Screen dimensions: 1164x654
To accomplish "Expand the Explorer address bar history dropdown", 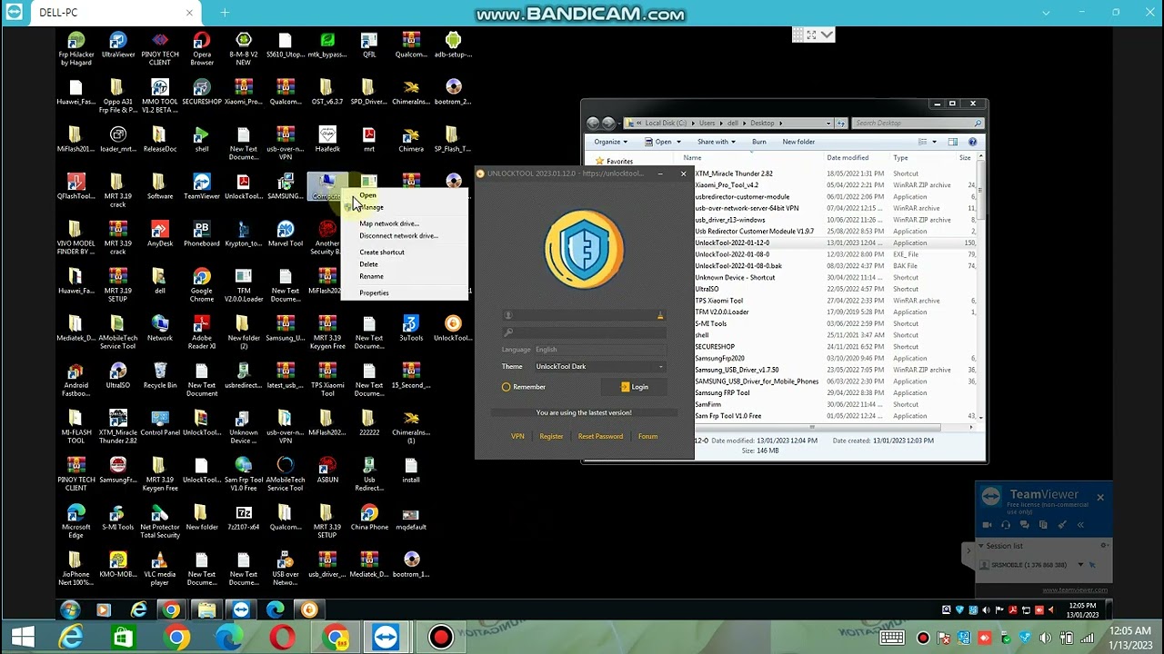I will [828, 123].
